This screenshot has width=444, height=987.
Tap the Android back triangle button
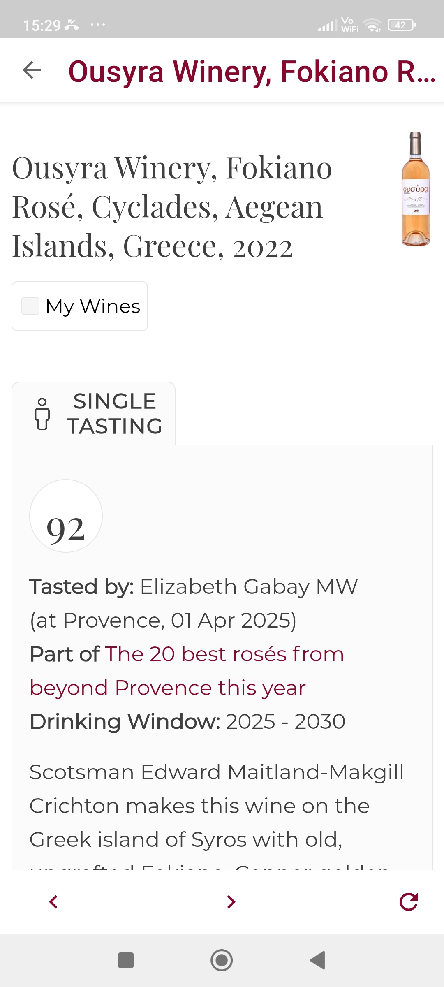click(317, 960)
